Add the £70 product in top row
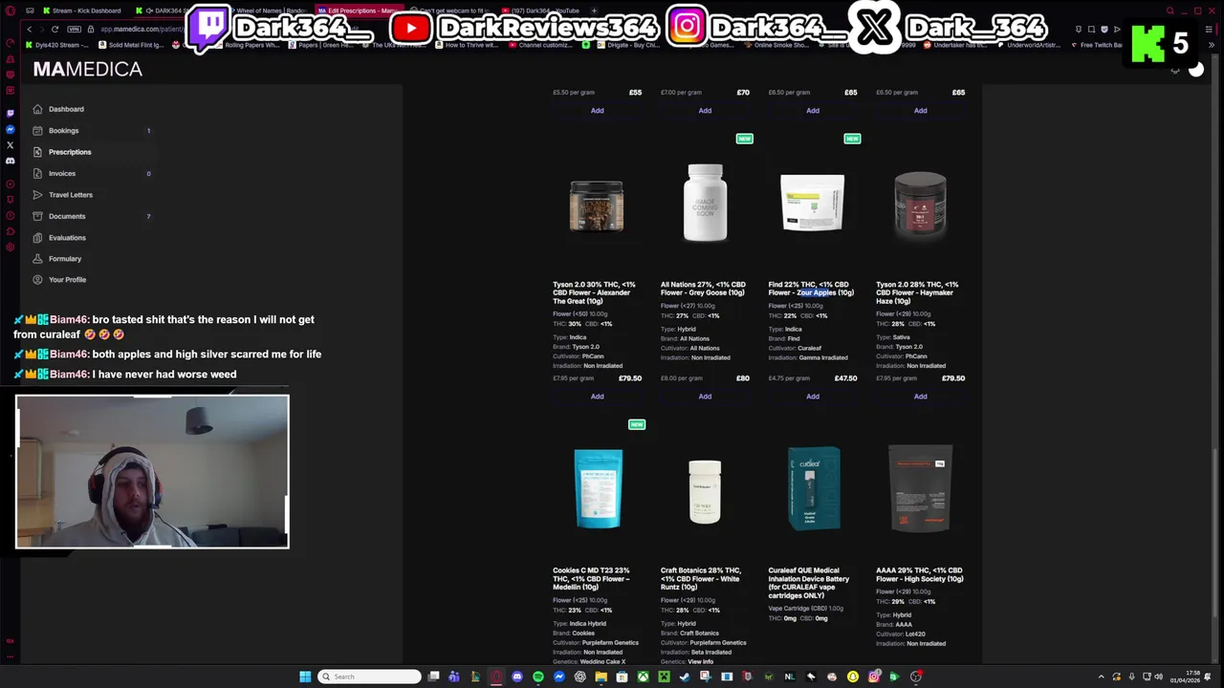 (705, 111)
